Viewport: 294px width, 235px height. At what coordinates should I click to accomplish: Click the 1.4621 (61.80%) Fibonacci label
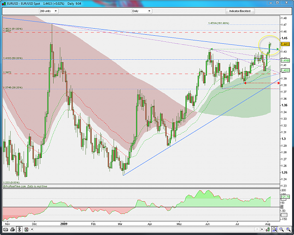(x=13, y=29)
